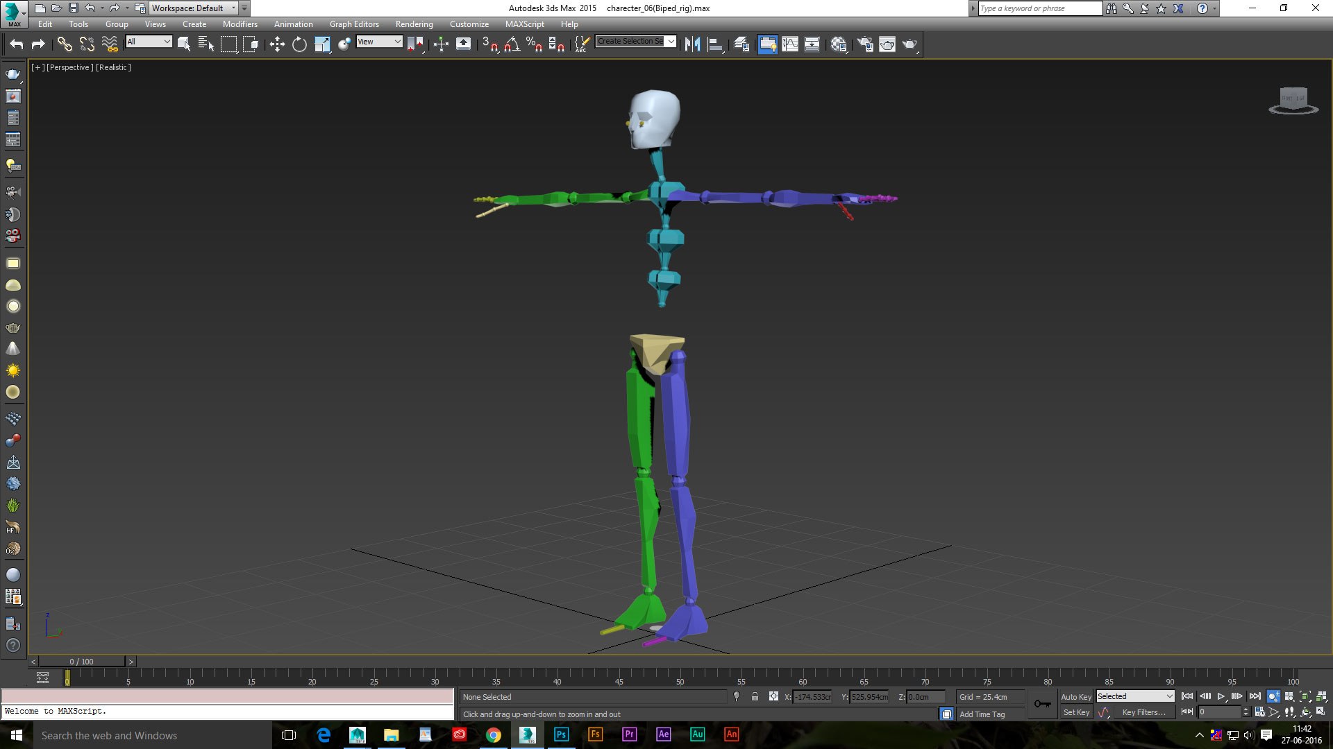The height and width of the screenshot is (749, 1333).
Task: Toggle Angle Snap
Action: (x=512, y=44)
